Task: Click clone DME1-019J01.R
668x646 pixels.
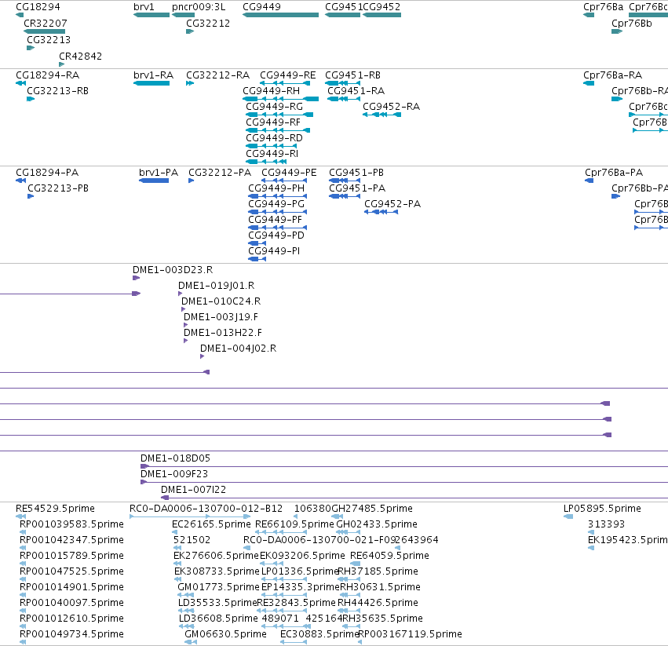Action: click(216, 286)
